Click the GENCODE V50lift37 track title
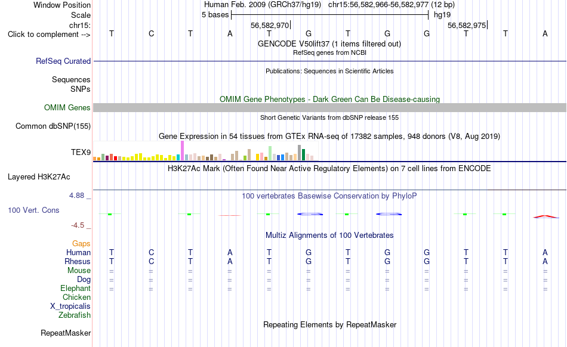Image resolution: width=567 pixels, height=347 pixels. [x=329, y=44]
